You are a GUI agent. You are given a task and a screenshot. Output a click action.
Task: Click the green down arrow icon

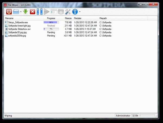pyautogui.click(x=25, y=12)
